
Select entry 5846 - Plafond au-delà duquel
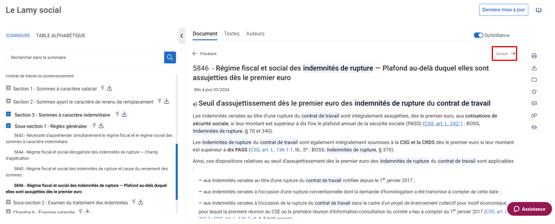pos(86,189)
